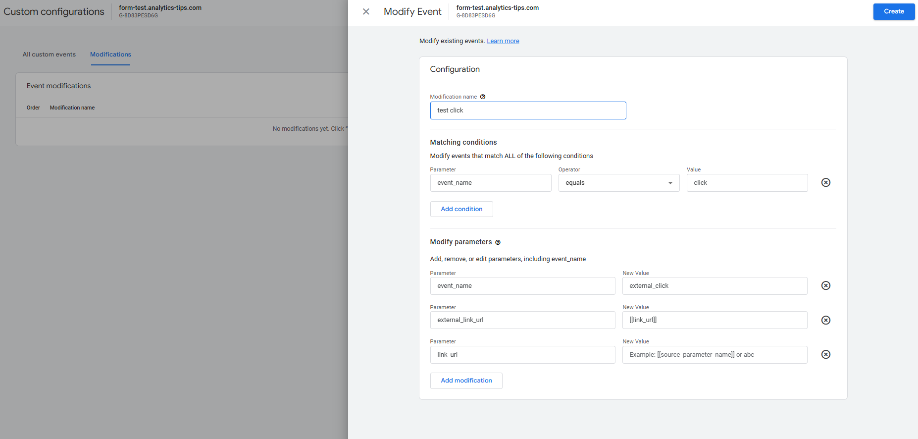The image size is (918, 439).
Task: Select the Modifications tab
Action: [110, 55]
